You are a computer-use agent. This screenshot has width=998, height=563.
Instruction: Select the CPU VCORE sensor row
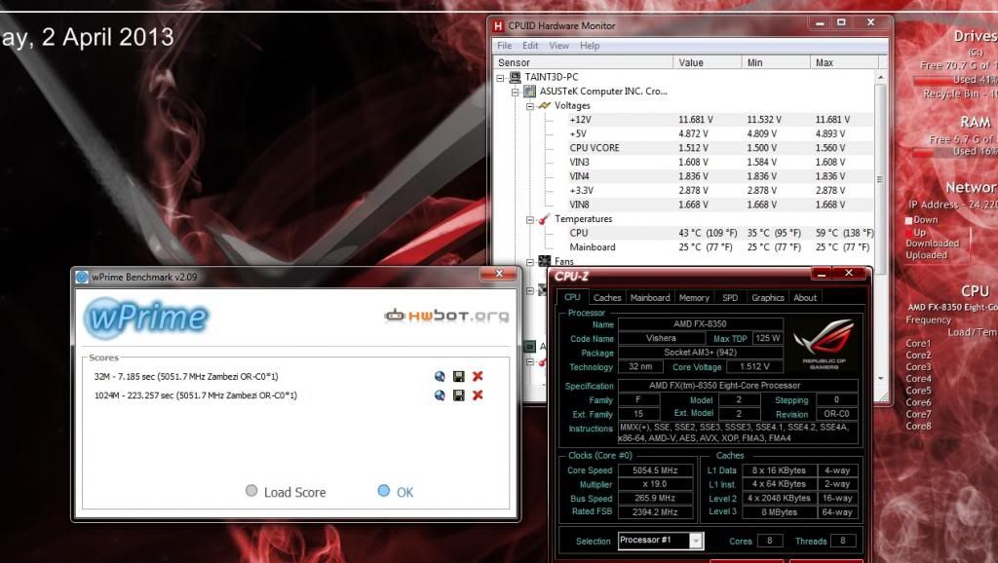coord(595,148)
